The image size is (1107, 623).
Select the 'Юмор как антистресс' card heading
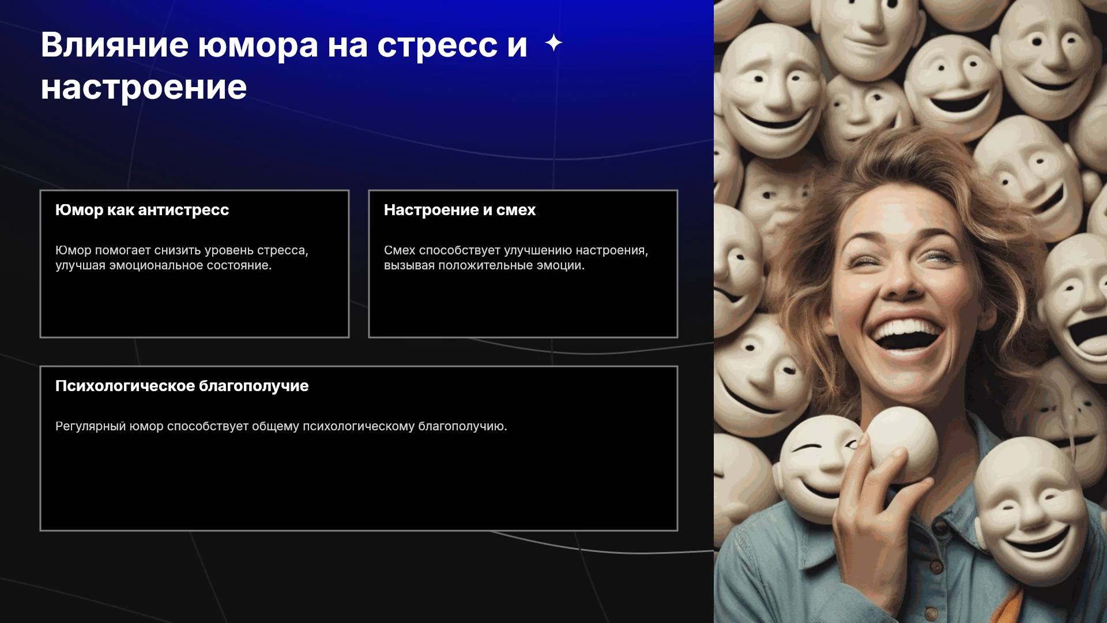[142, 210]
